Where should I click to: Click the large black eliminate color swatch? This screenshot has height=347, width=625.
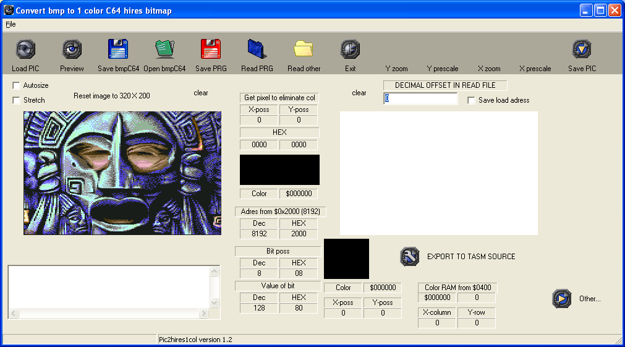pos(279,170)
